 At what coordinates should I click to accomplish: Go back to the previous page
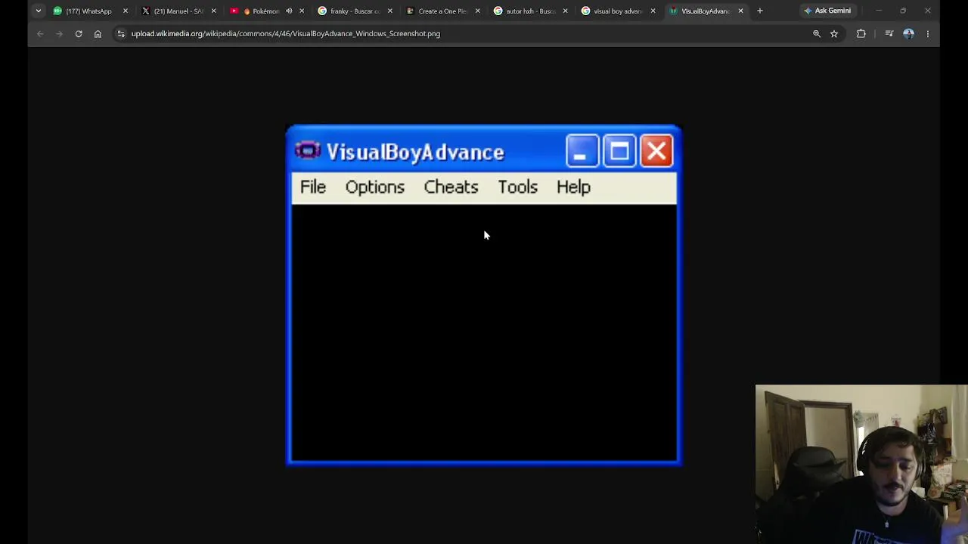coord(40,33)
